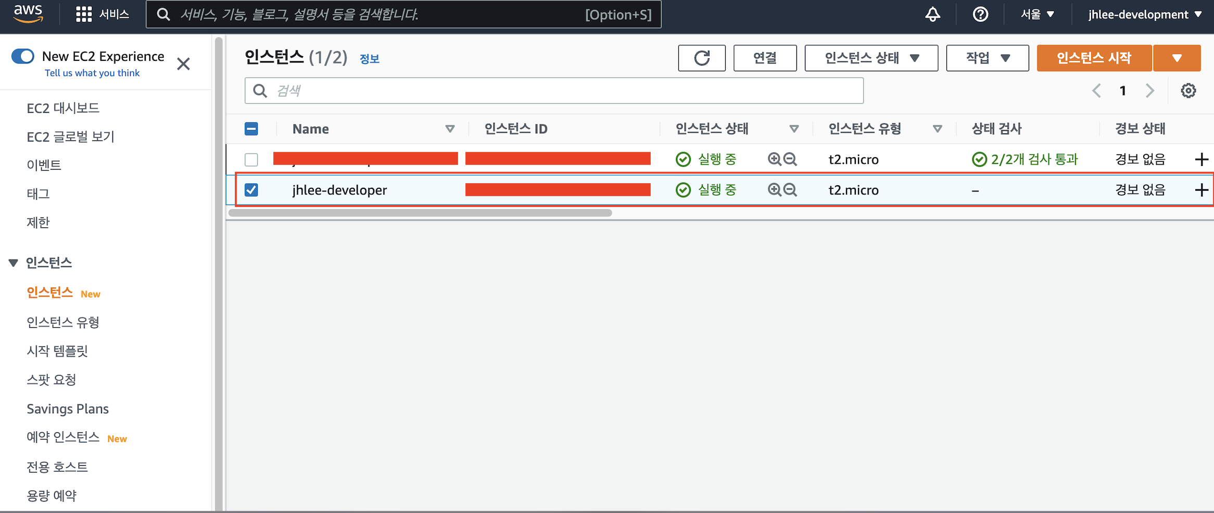
Task: Click the table horizontal scrollbar
Action: tap(420, 212)
